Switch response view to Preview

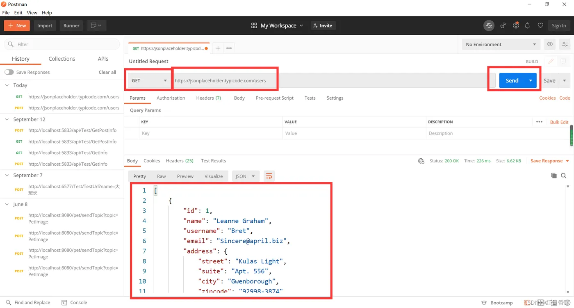click(x=185, y=176)
